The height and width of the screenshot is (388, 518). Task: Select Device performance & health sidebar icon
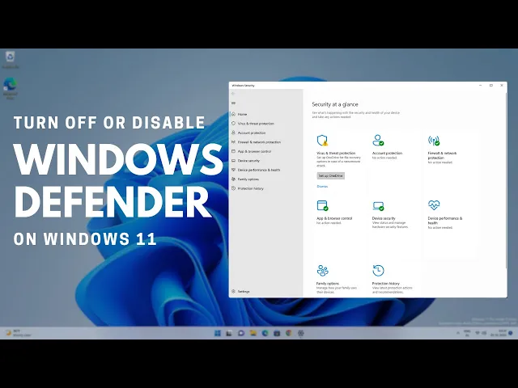pyautogui.click(x=233, y=170)
